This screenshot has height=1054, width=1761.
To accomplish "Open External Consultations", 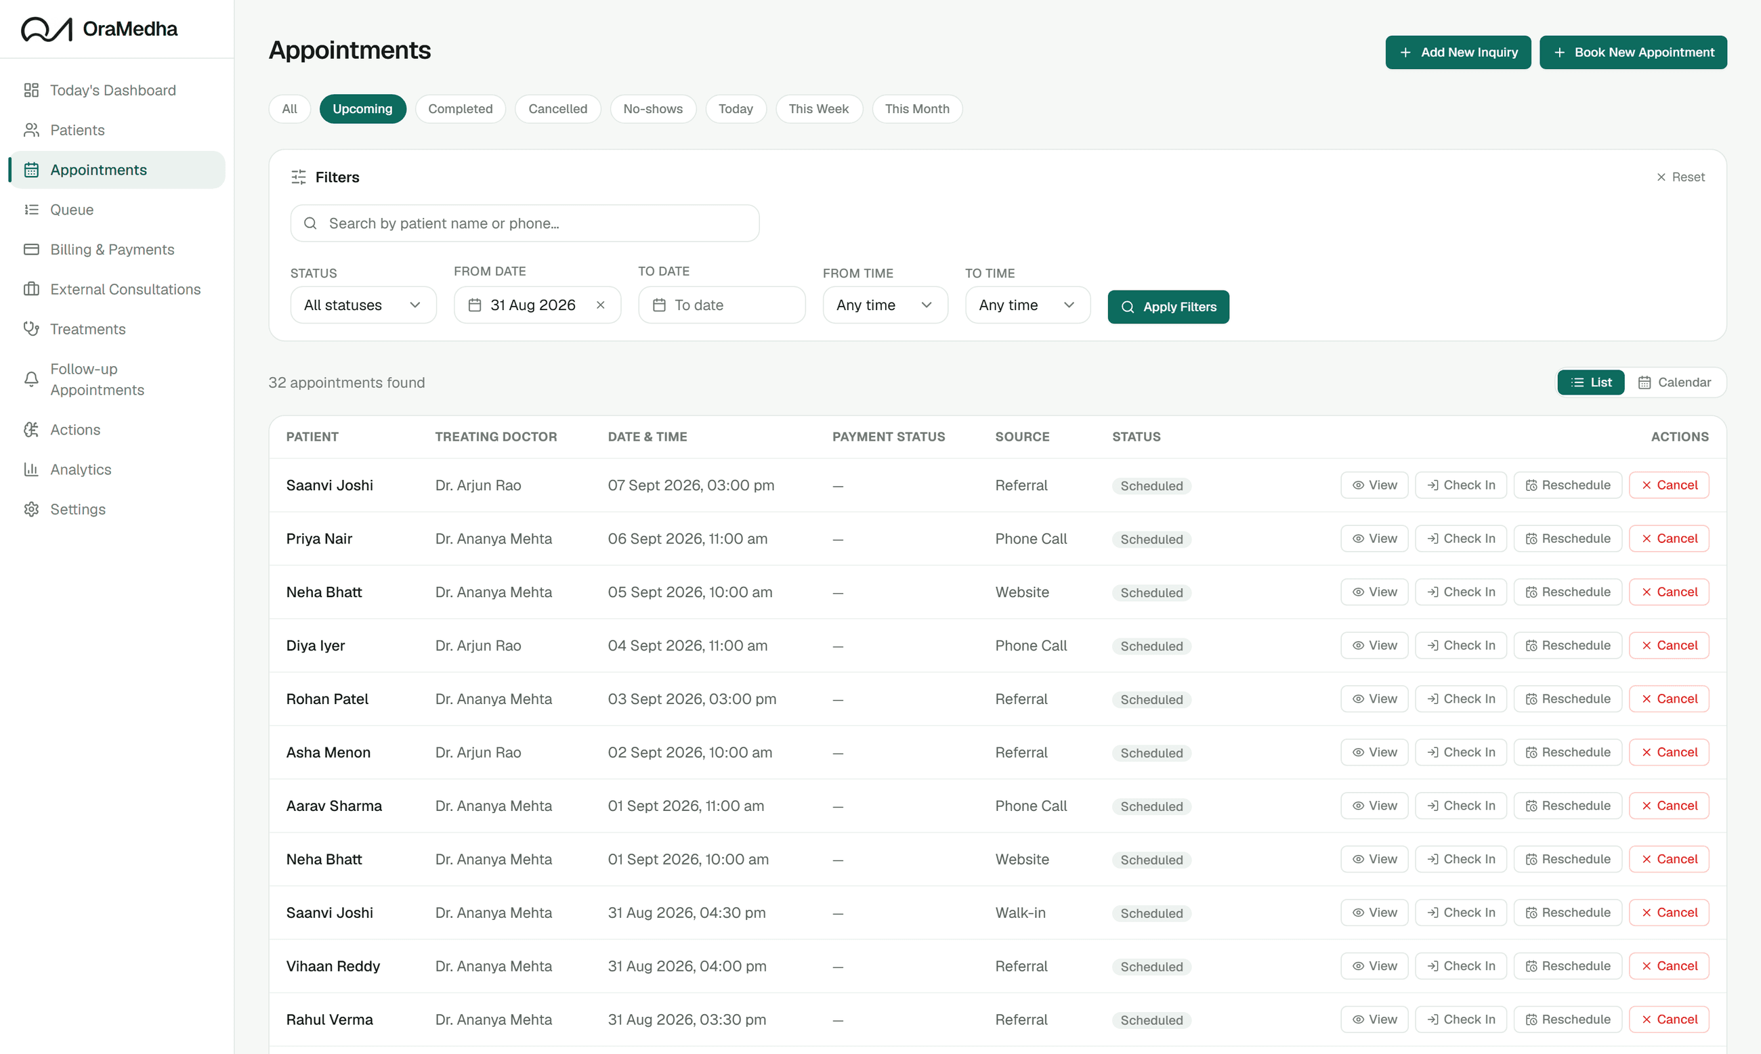I will tap(116, 289).
